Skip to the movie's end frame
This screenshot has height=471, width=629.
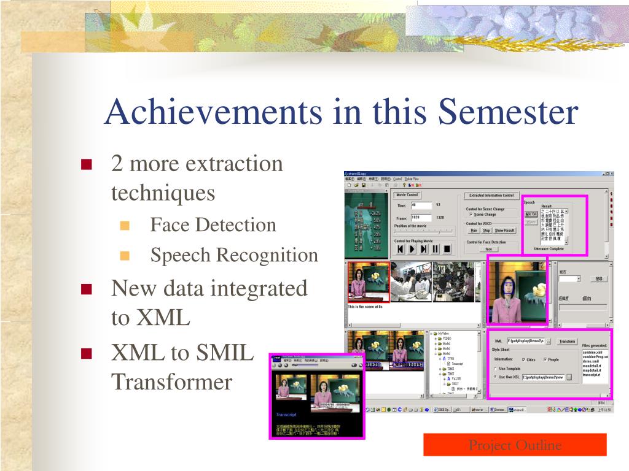coord(424,249)
